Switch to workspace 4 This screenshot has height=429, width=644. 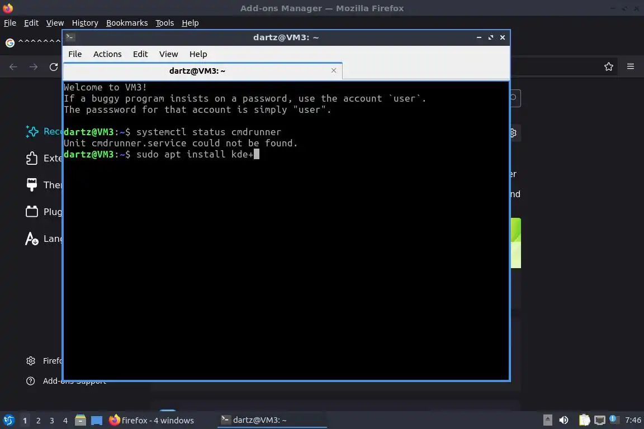coord(65,421)
